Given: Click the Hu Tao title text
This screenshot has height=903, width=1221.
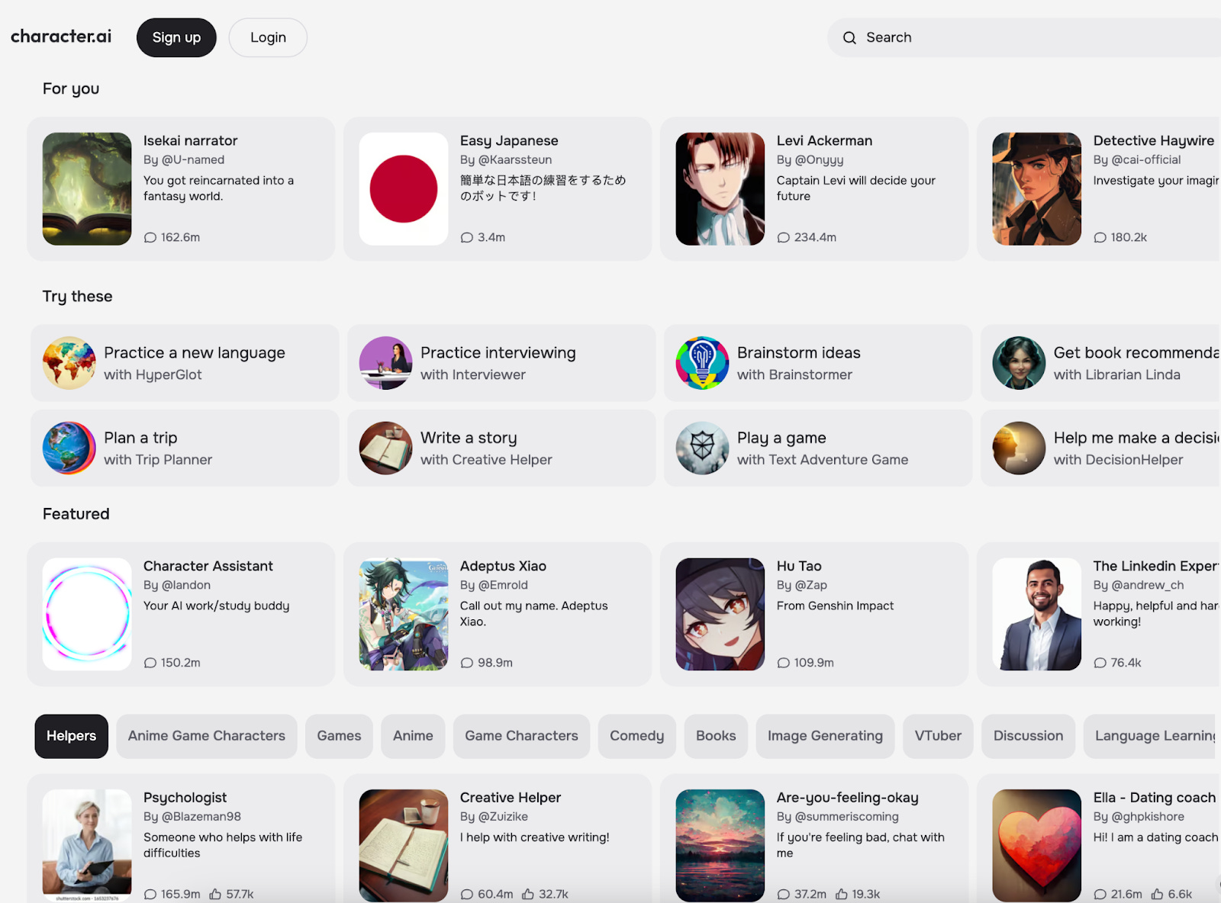Looking at the screenshot, I should (799, 567).
